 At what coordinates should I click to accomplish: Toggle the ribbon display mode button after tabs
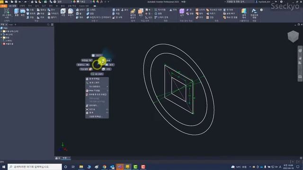pyautogui.click(x=95, y=6)
